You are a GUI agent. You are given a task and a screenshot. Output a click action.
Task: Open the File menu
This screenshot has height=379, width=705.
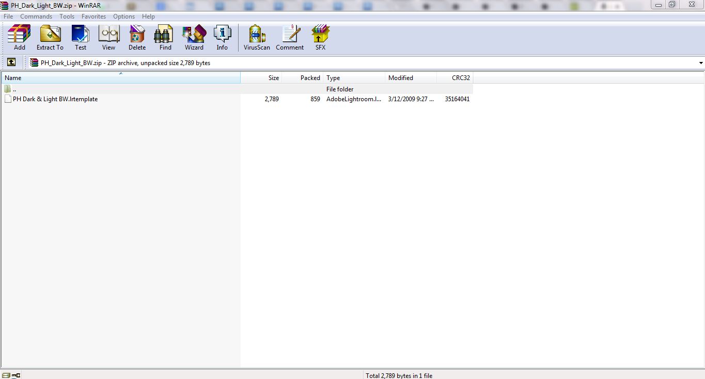8,17
